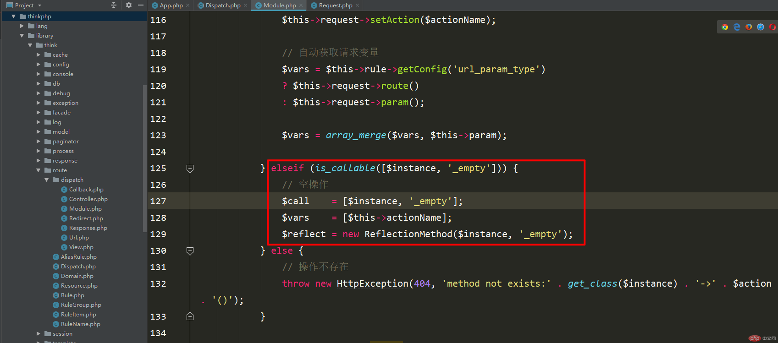Open View.php in the project tree
The height and width of the screenshot is (343, 778).
(81, 247)
